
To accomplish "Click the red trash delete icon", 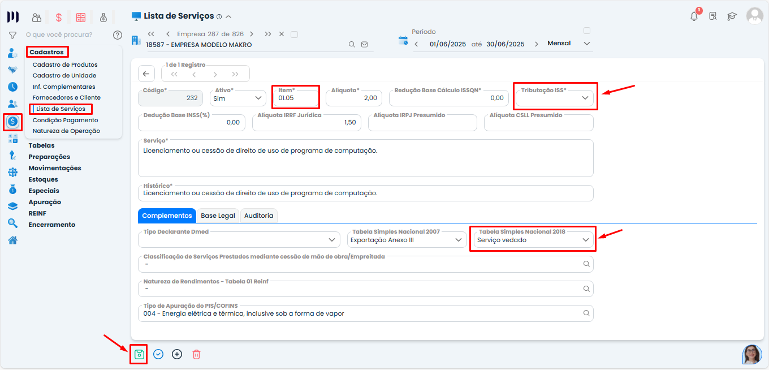I will pyautogui.click(x=196, y=355).
